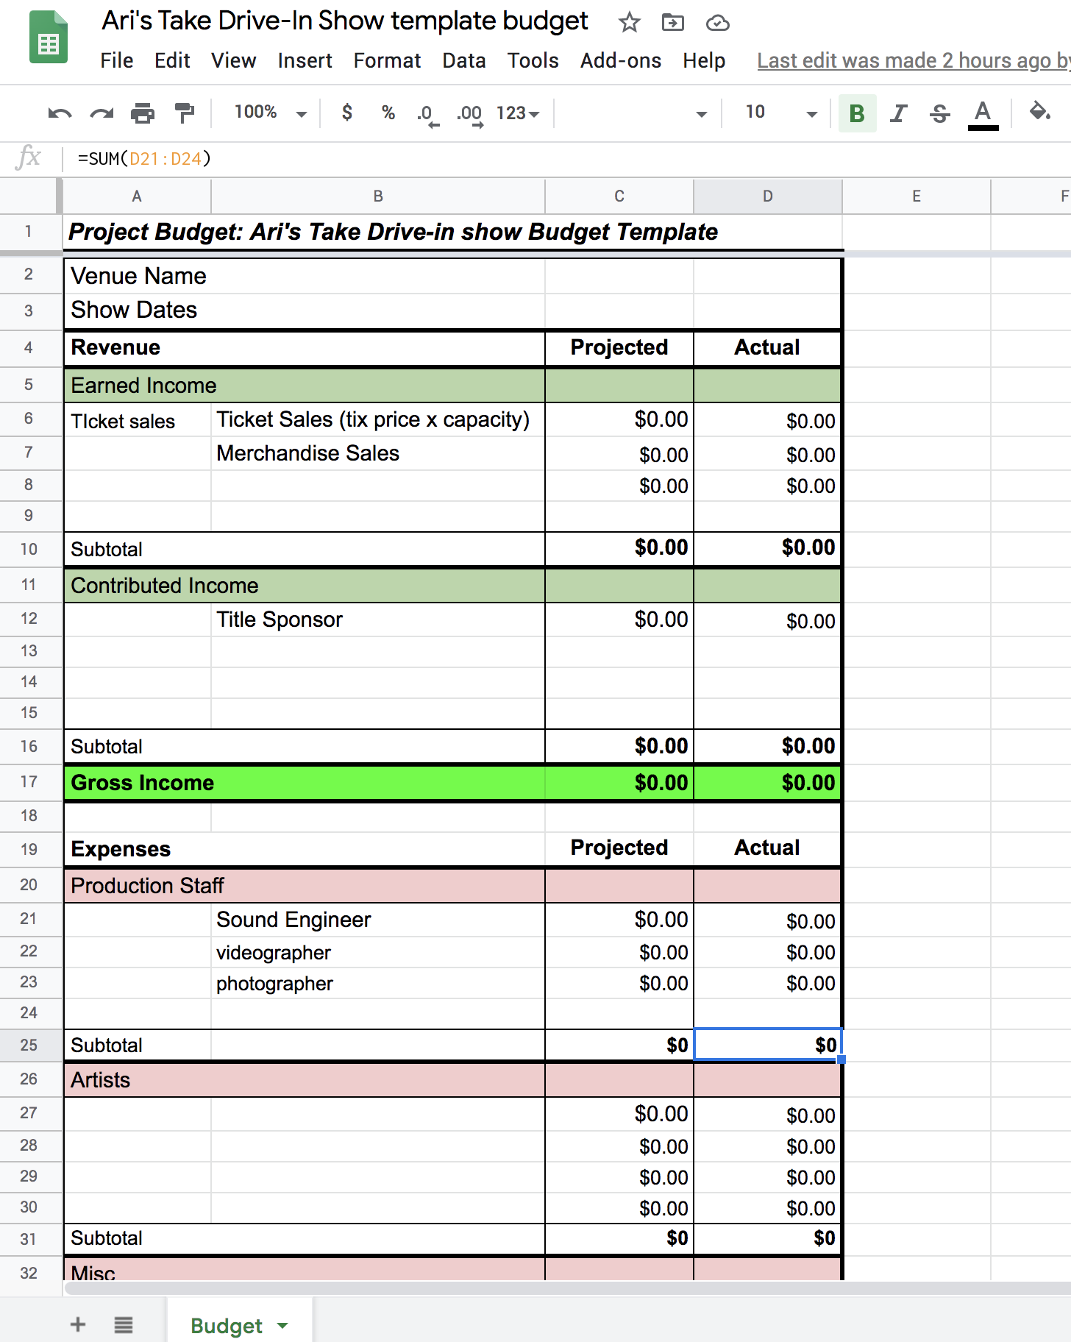Toggle Bold formatting
The height and width of the screenshot is (1342, 1071).
pos(857,113)
